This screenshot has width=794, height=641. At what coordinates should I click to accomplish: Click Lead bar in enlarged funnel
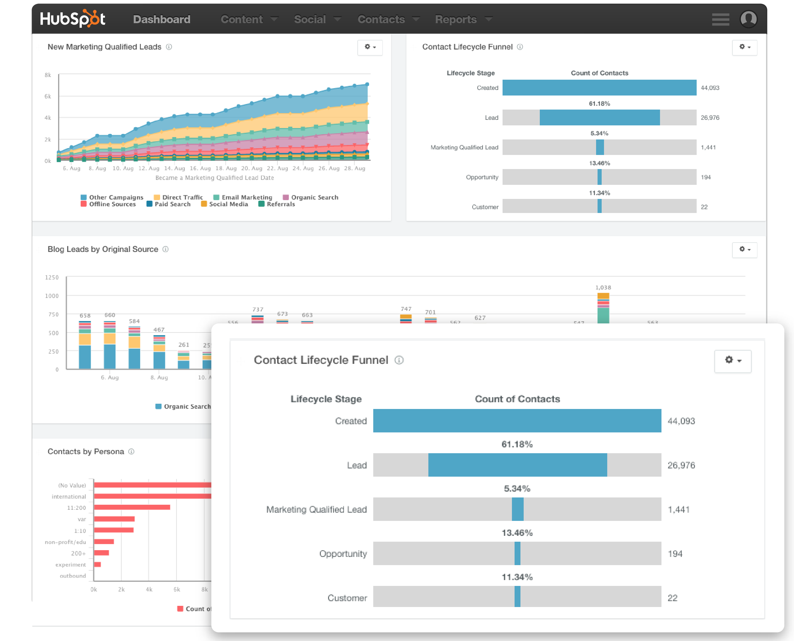pyautogui.click(x=517, y=465)
